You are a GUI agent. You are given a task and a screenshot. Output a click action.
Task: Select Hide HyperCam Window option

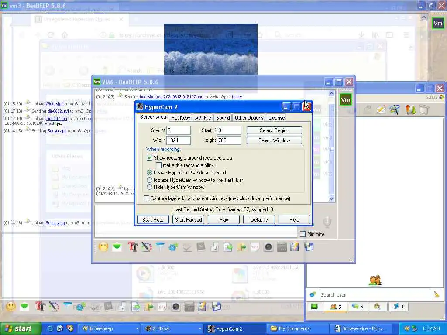click(149, 187)
